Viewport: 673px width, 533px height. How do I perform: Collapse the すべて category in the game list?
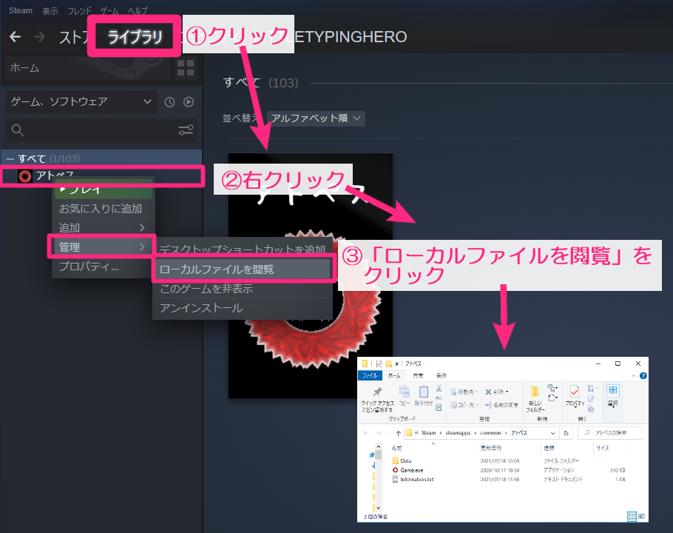tap(10, 159)
